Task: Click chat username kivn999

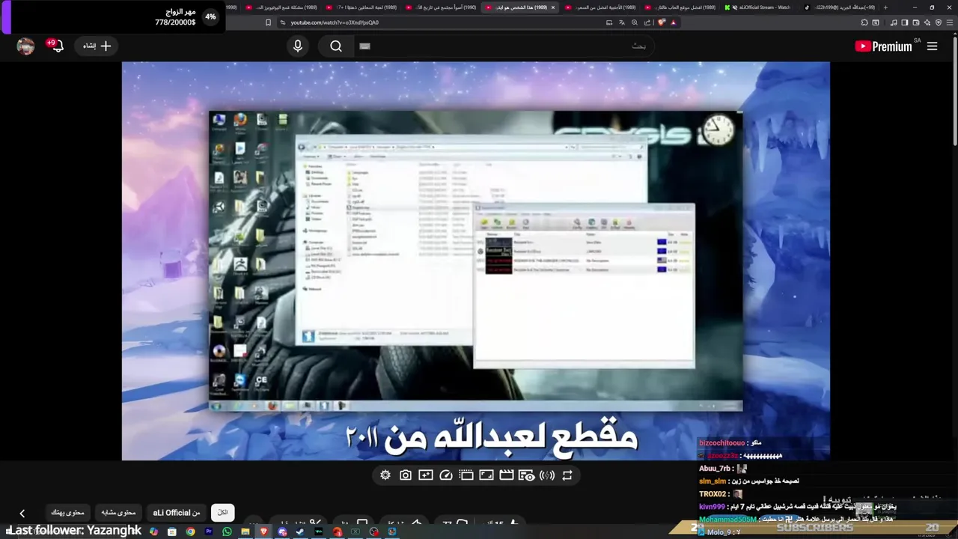Action: tap(713, 507)
